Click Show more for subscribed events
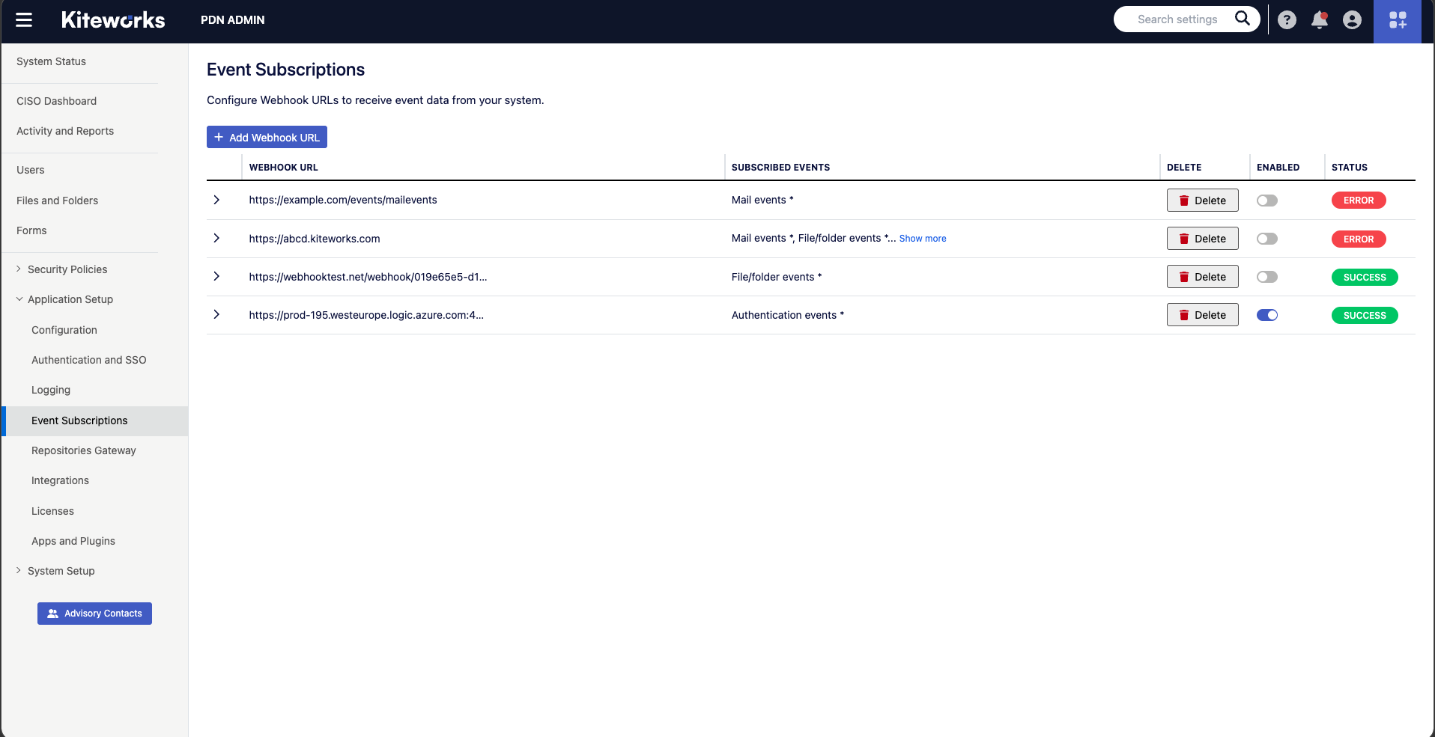1435x737 pixels. 922,239
